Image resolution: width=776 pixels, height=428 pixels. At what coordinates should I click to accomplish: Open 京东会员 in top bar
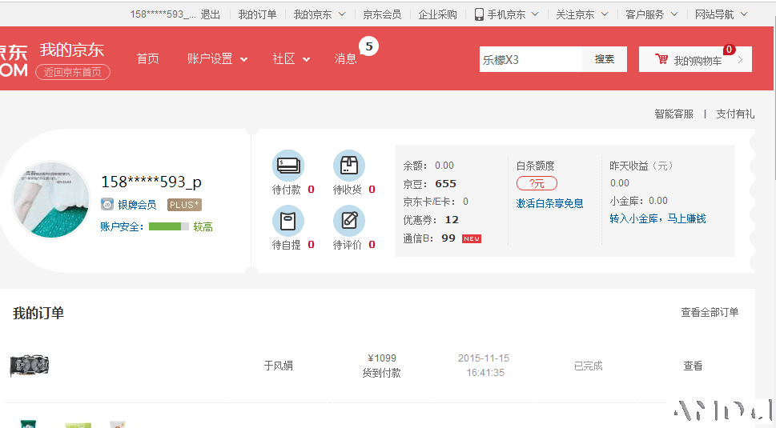[x=382, y=14]
